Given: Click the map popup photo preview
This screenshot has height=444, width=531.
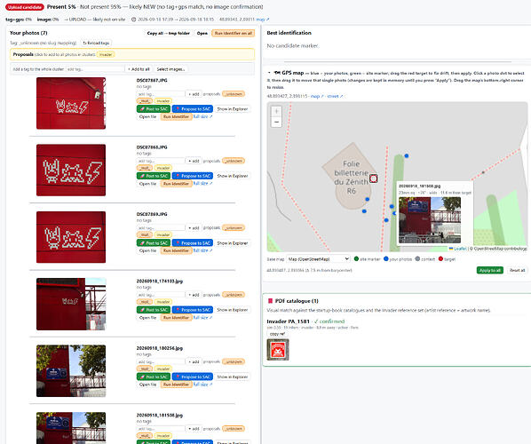Looking at the screenshot, I should pyautogui.click(x=430, y=220).
